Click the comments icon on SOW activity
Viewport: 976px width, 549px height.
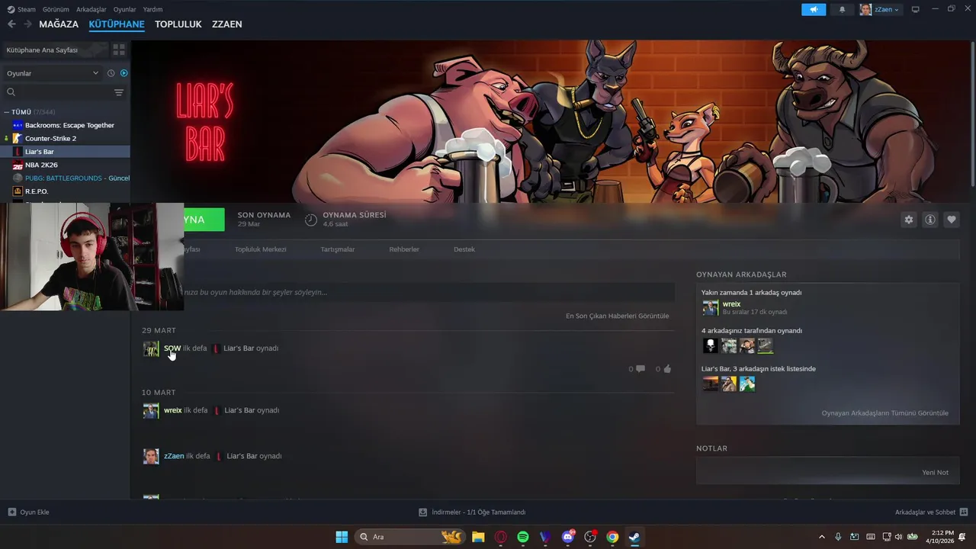(640, 369)
